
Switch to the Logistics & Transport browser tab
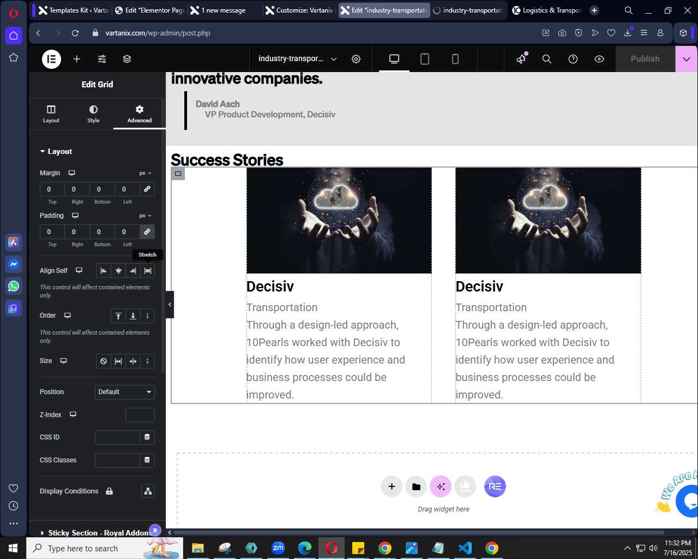(547, 10)
